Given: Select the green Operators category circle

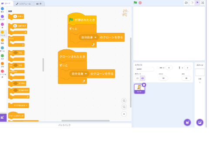Looking at the screenshot, I should pos(2,56).
